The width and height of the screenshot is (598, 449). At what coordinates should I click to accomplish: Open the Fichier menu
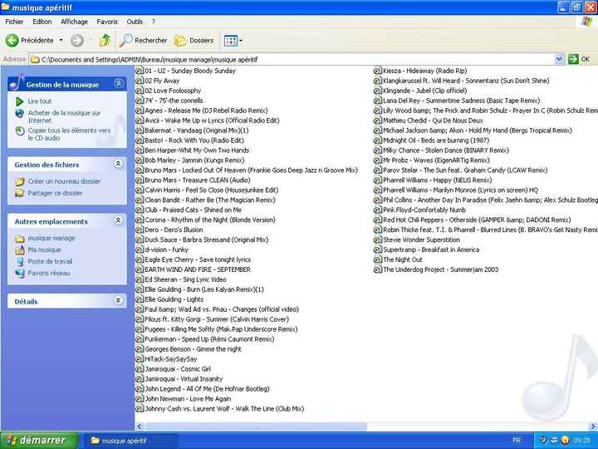14,22
